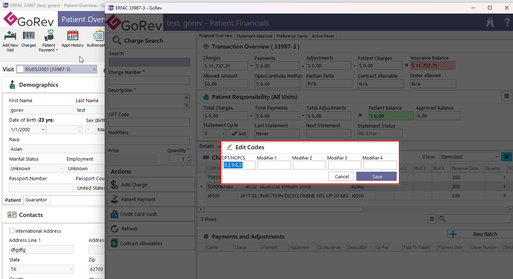Switch to Preference Cards tab

(x=292, y=36)
